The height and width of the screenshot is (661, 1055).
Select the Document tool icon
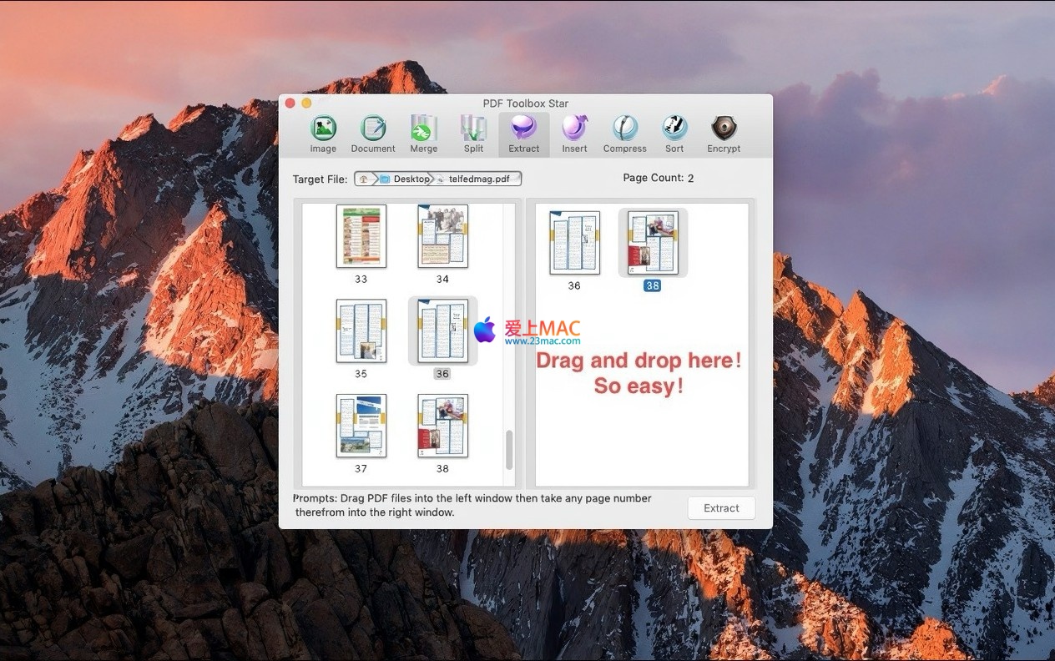[x=373, y=134]
